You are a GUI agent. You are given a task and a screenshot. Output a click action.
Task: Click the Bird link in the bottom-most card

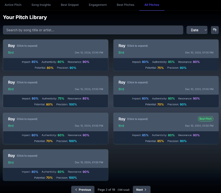pyautogui.click(x=11, y=163)
